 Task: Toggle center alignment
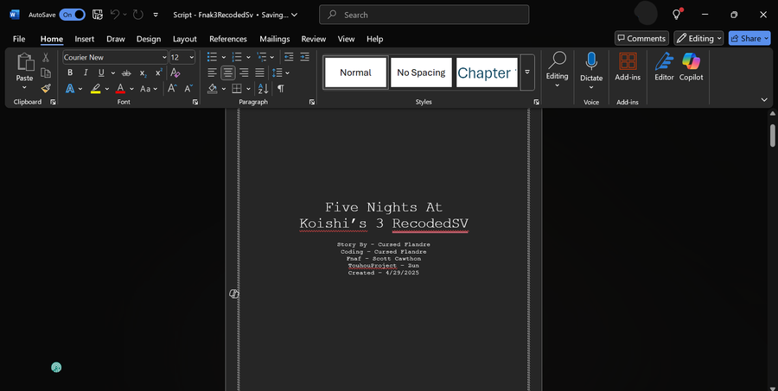coord(227,73)
